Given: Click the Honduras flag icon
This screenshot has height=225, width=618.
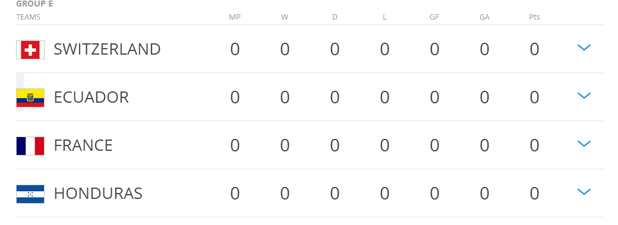Looking at the screenshot, I should point(30,194).
